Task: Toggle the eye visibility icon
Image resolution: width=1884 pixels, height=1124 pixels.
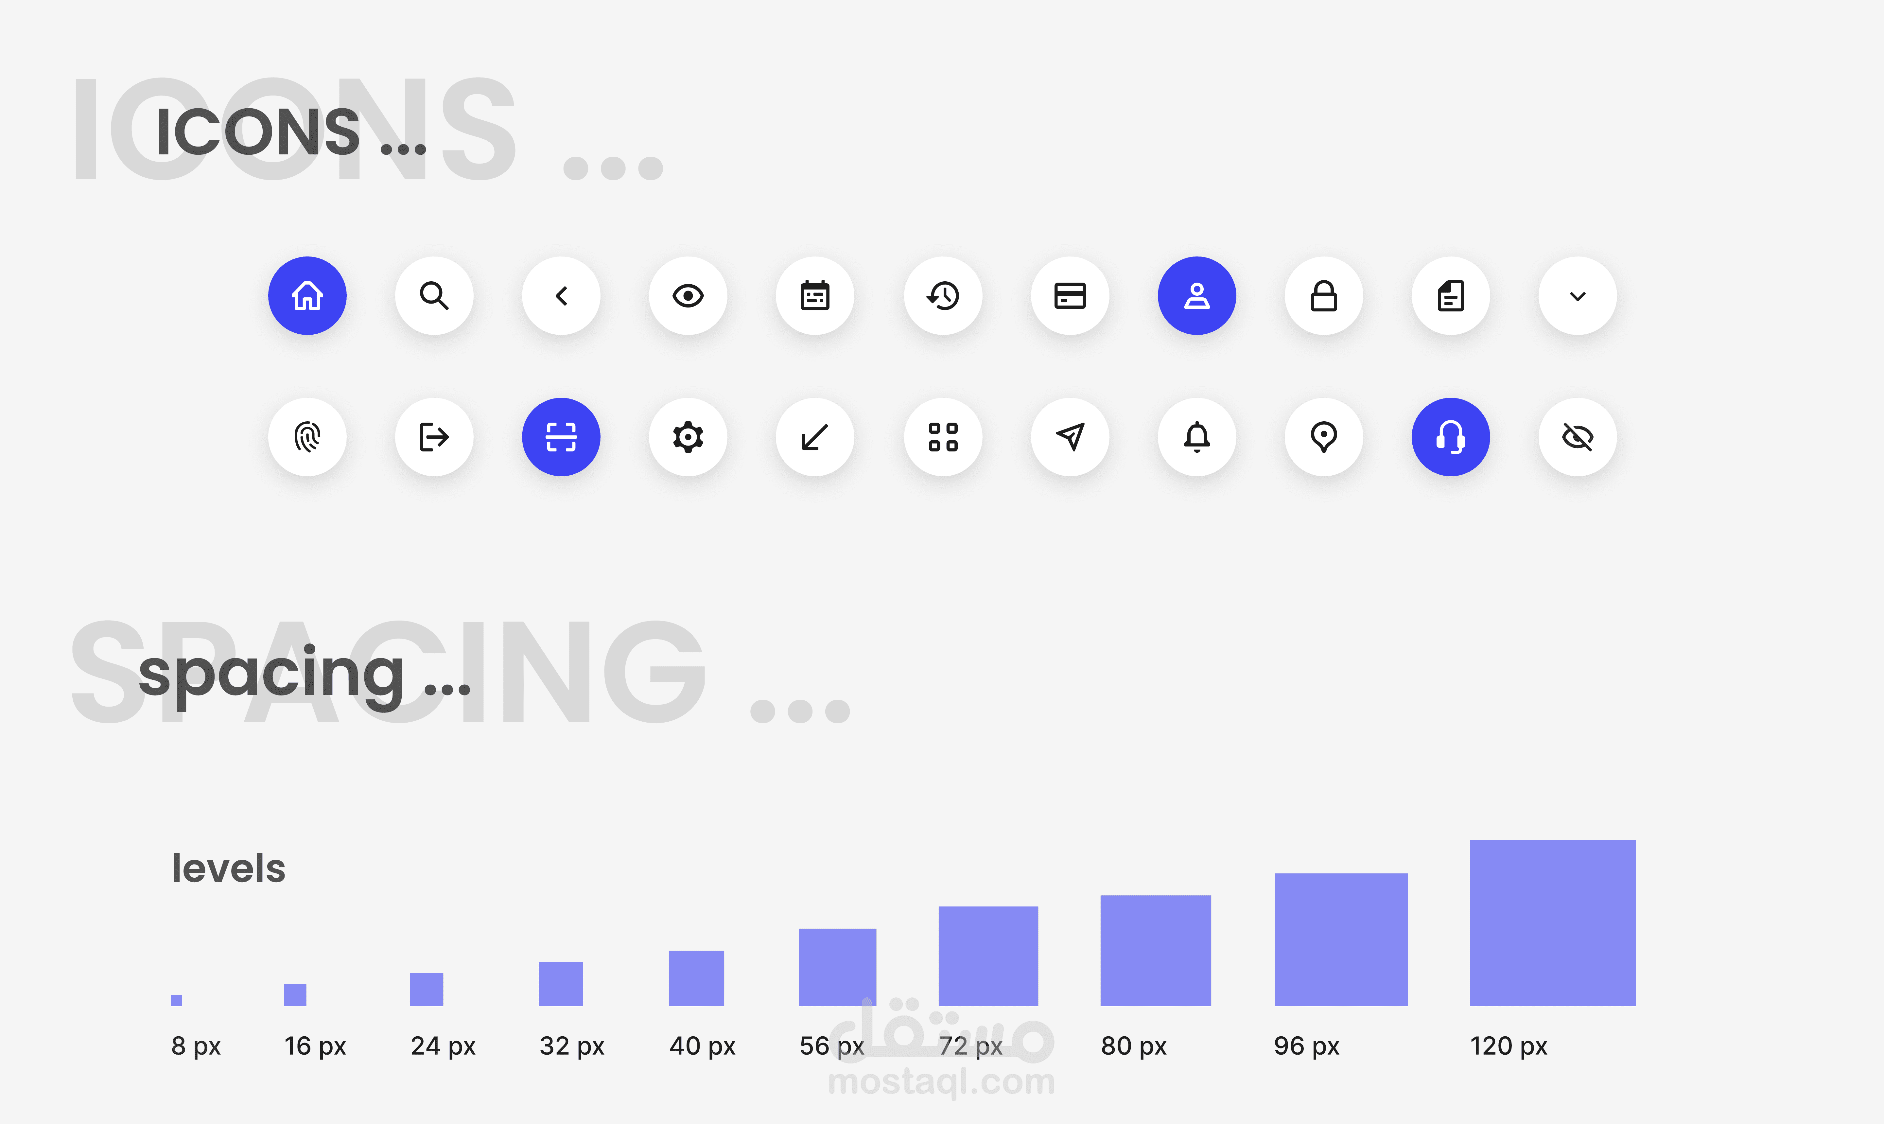Action: 688,295
